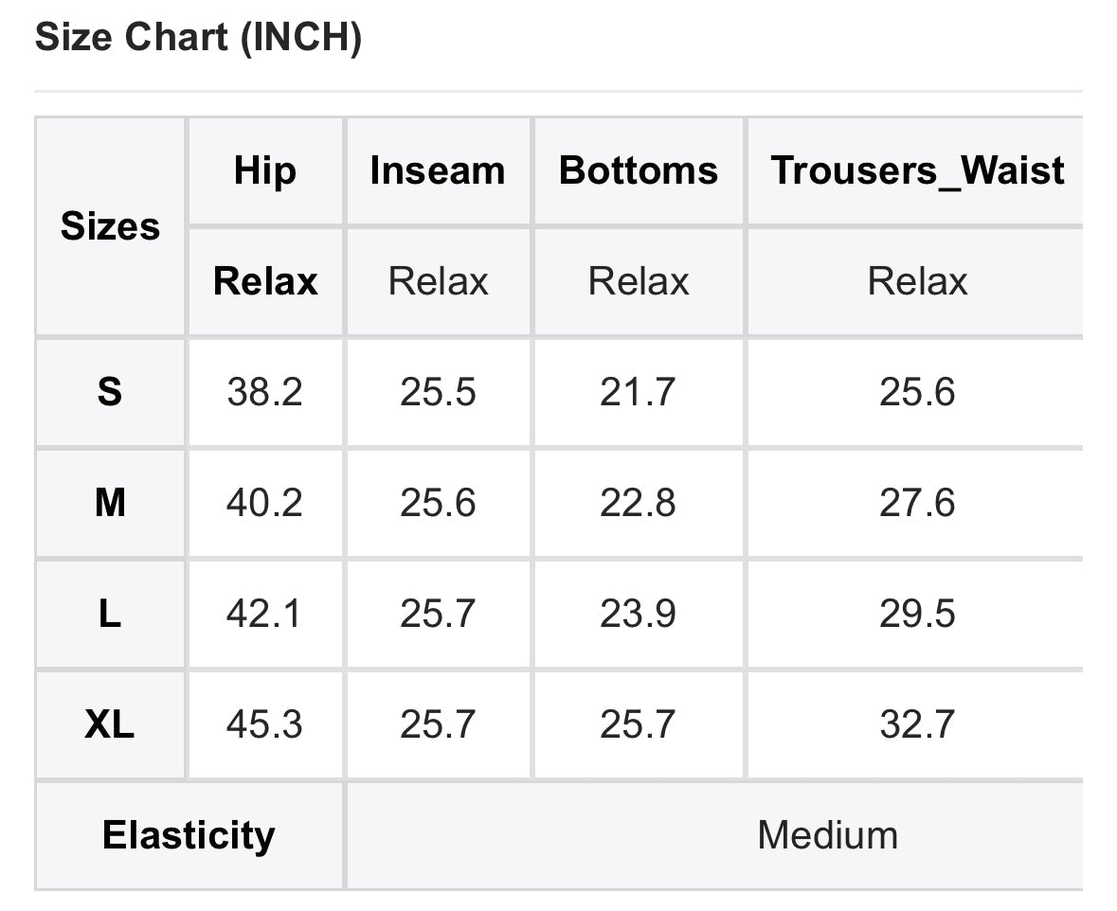The height and width of the screenshot is (911, 1117).
Task: Select the 27.6 waist value for M
Action: 917,502
